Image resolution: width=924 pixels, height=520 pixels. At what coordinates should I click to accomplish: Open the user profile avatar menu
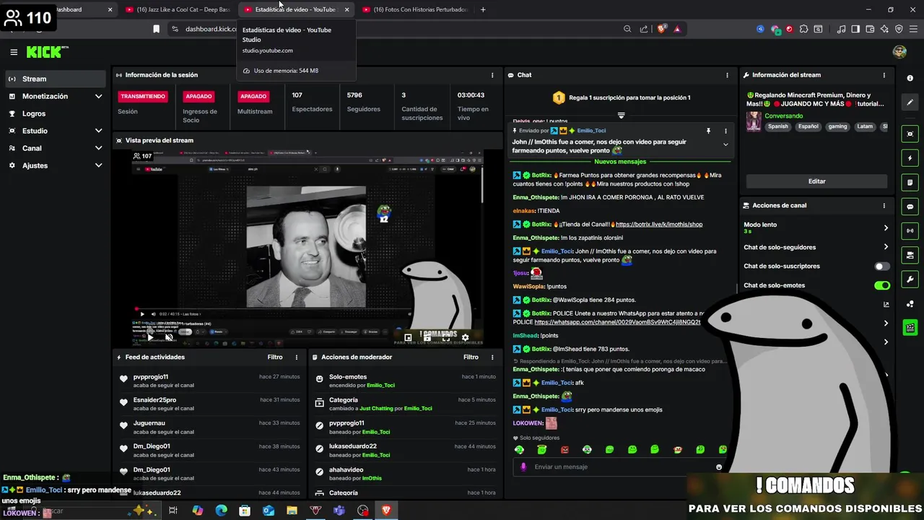[899, 52]
